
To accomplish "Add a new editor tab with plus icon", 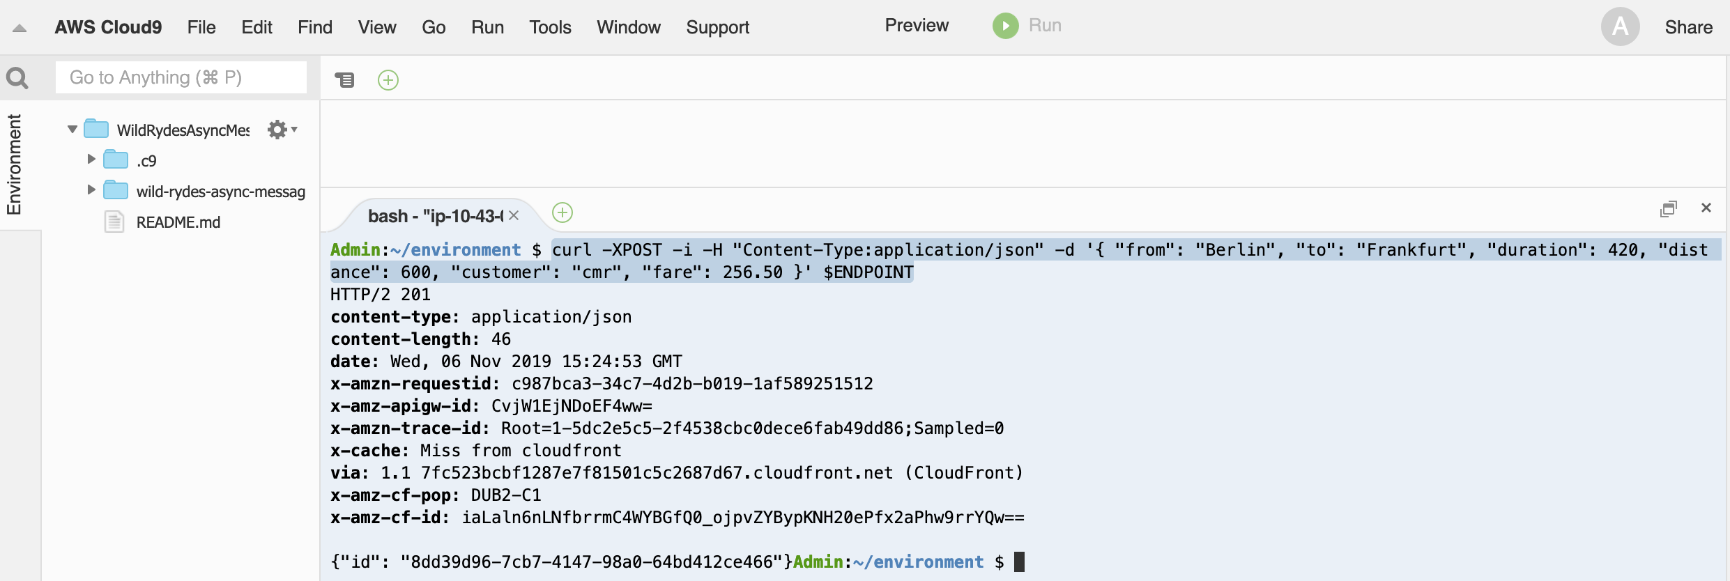I will click(x=388, y=80).
